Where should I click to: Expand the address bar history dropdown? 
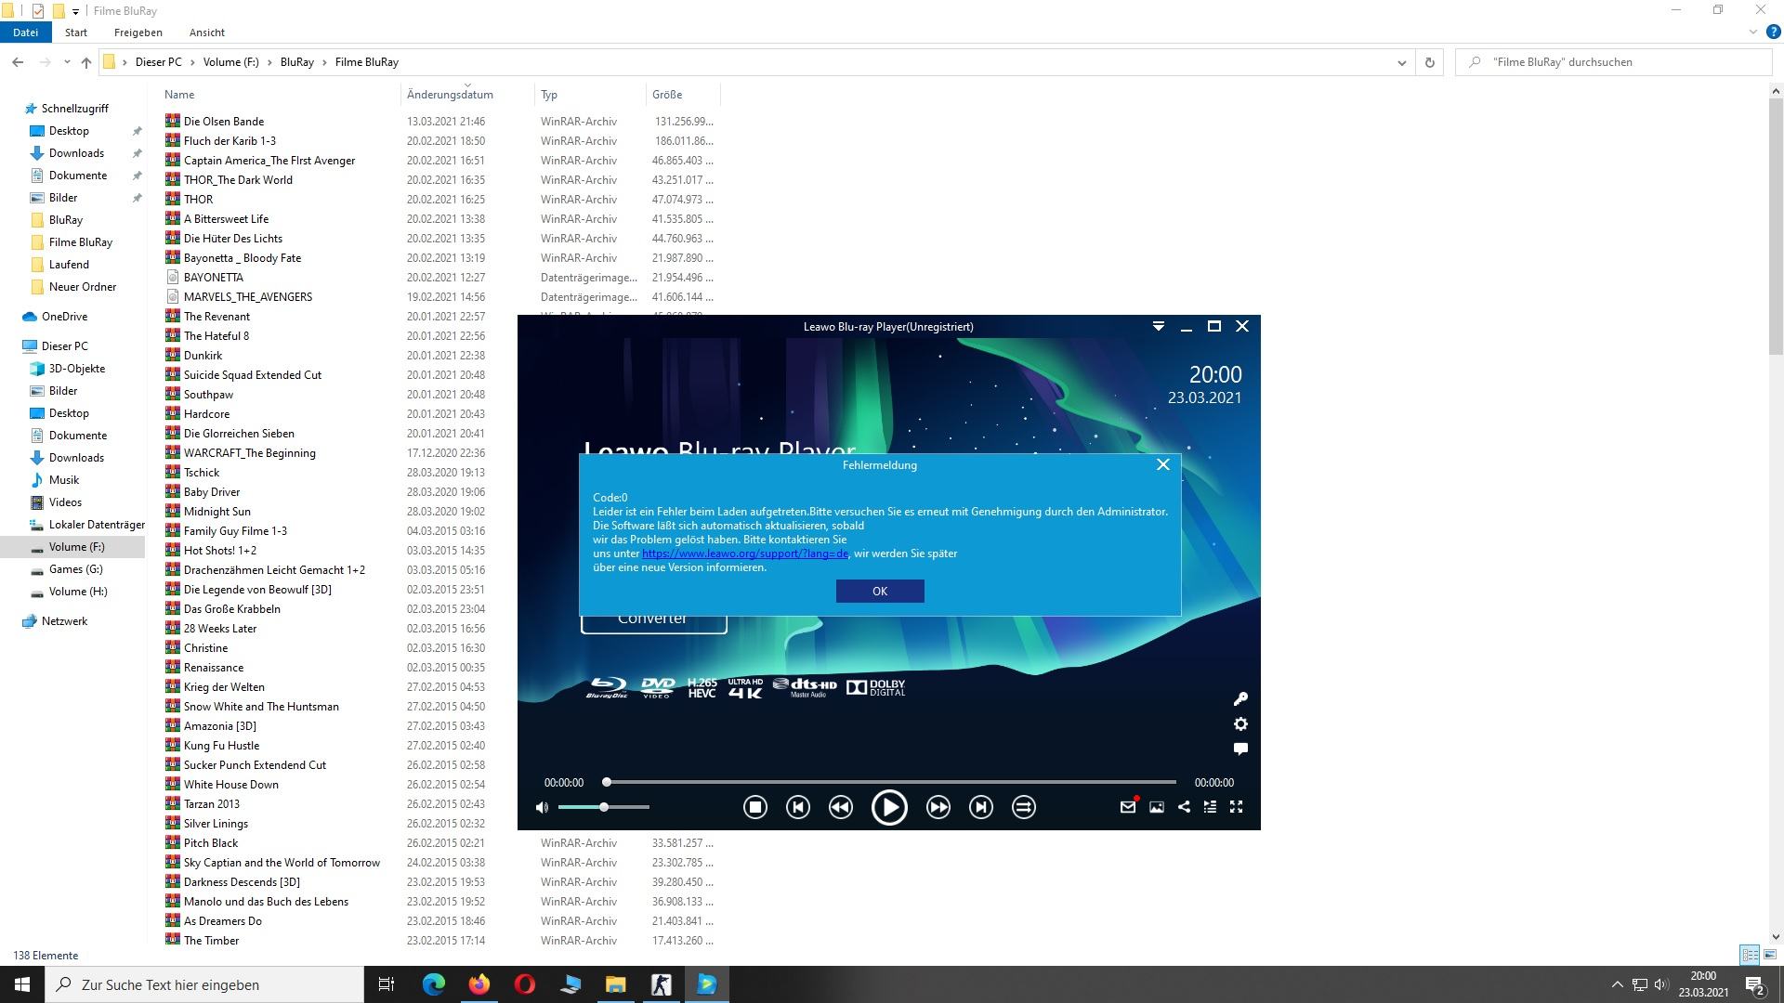click(1401, 62)
